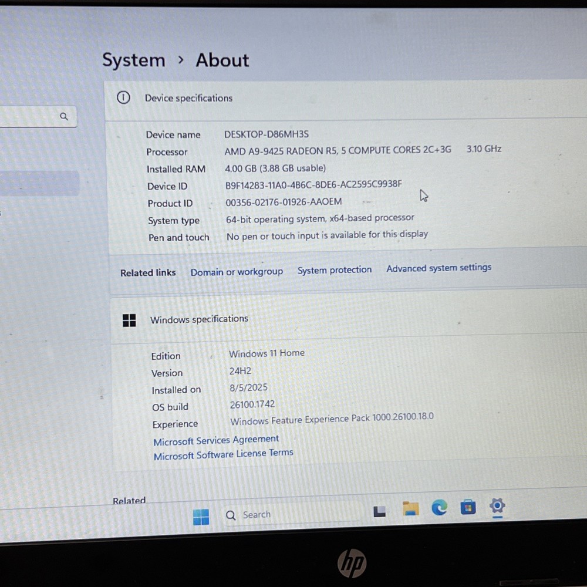Open Advanced system settings
This screenshot has height=587, width=587.
[x=438, y=268]
